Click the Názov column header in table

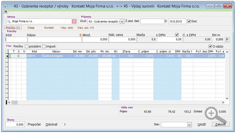tap(56, 52)
